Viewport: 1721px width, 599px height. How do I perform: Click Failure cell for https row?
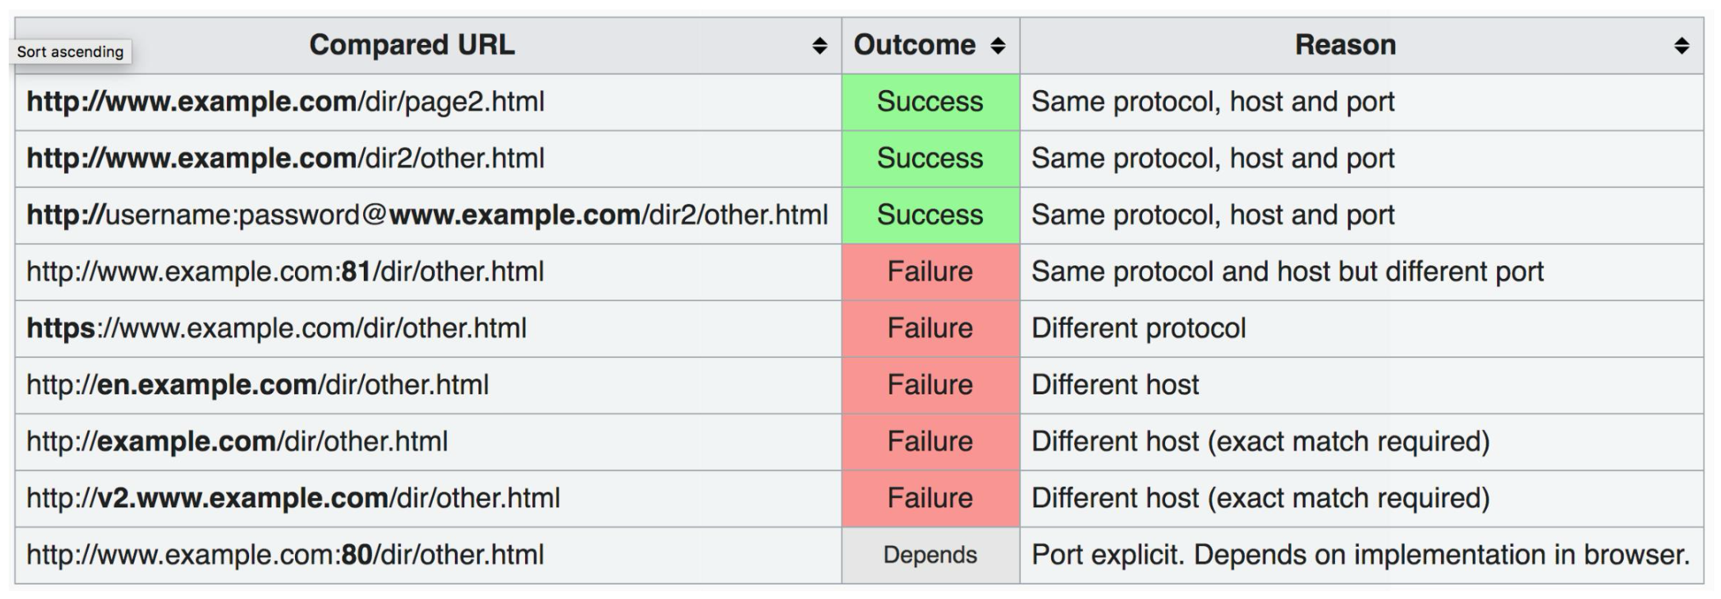click(931, 329)
